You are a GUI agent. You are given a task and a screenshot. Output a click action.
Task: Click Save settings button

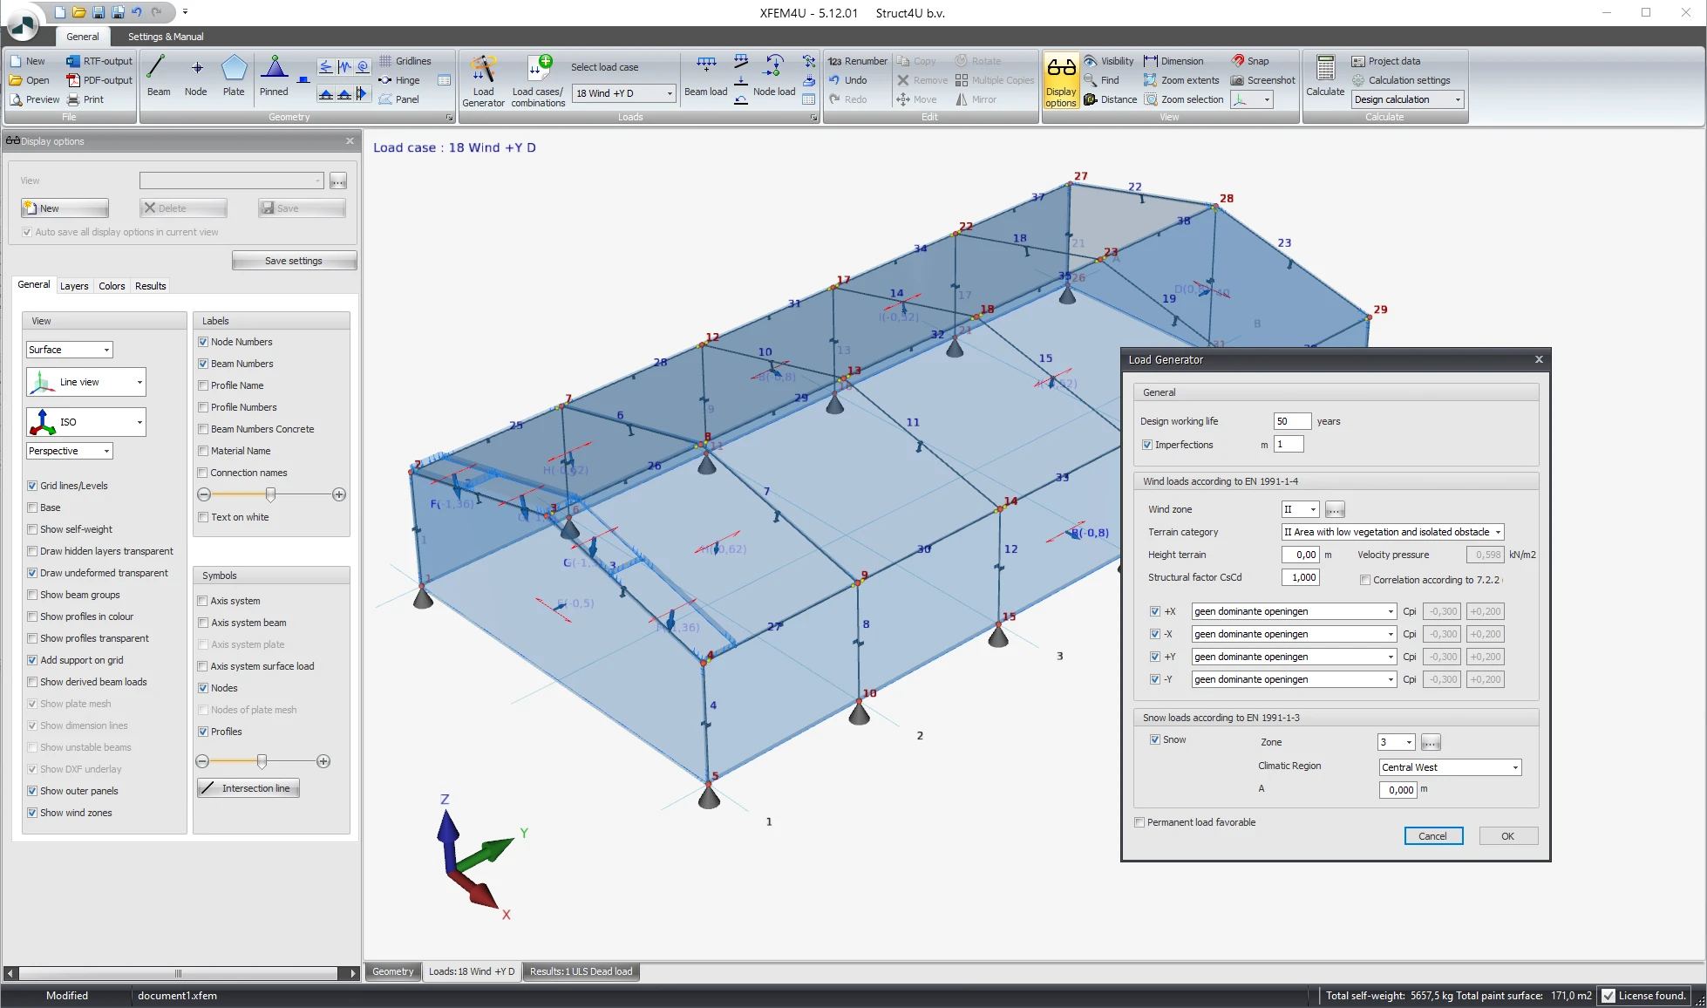pos(294,261)
